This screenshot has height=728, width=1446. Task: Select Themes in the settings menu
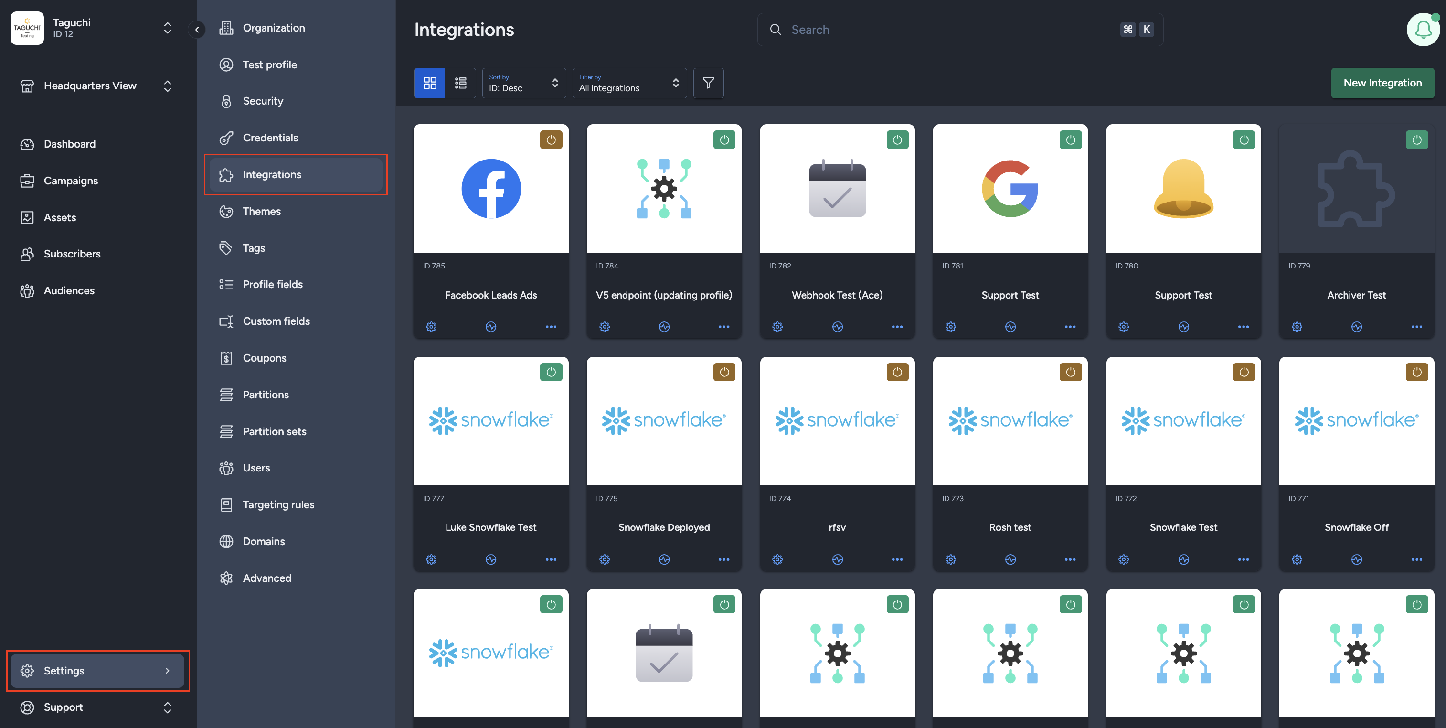(x=262, y=211)
